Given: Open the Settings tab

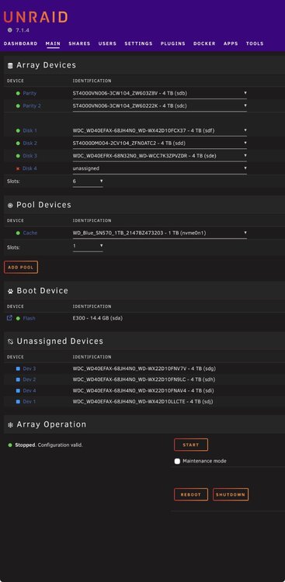Looking at the screenshot, I should click(138, 43).
